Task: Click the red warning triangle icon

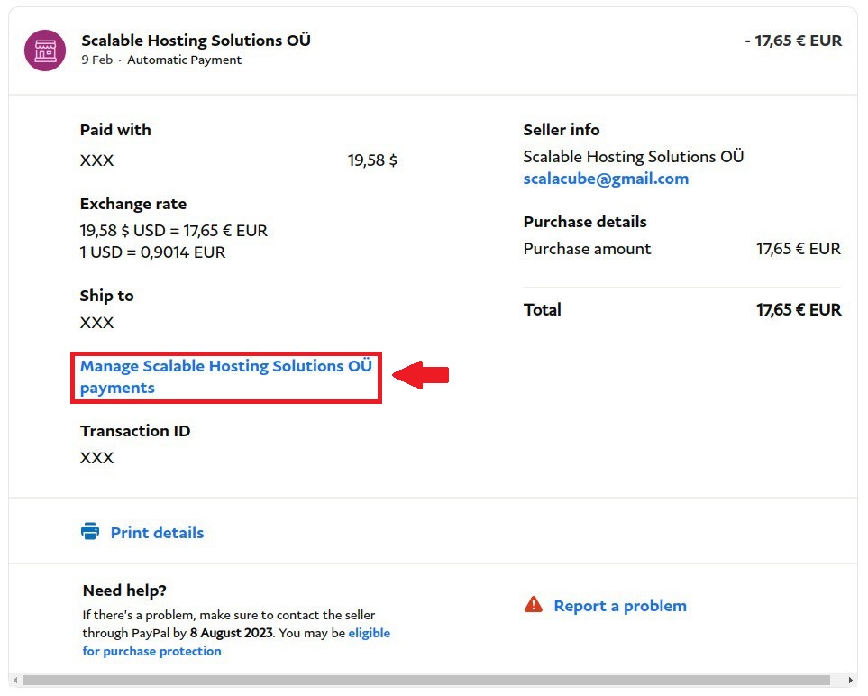Action: coord(532,605)
